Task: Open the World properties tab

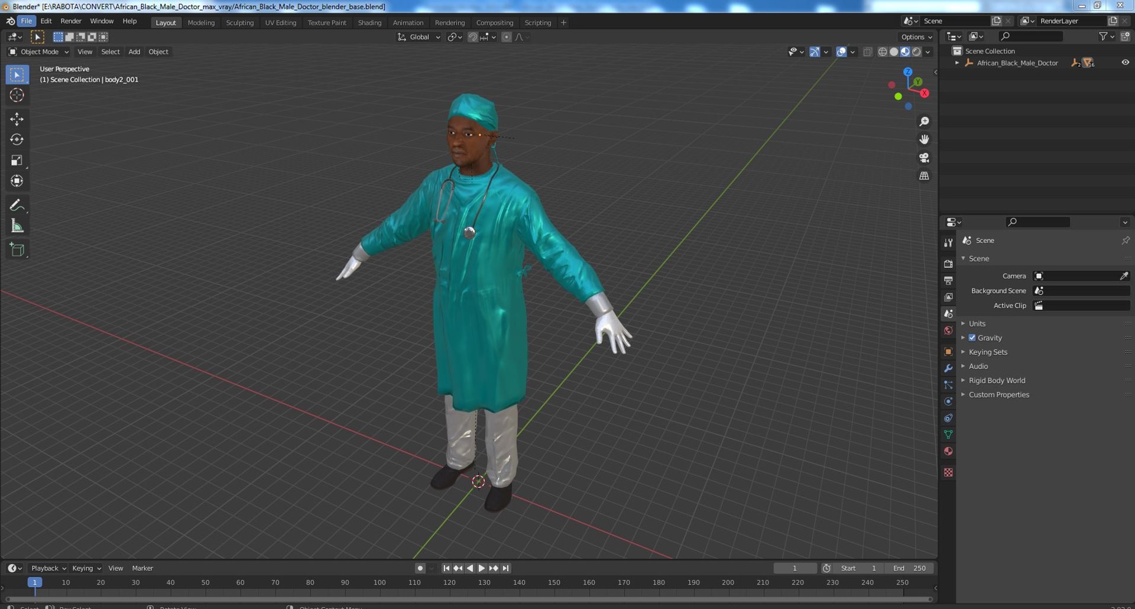Action: pos(948,331)
